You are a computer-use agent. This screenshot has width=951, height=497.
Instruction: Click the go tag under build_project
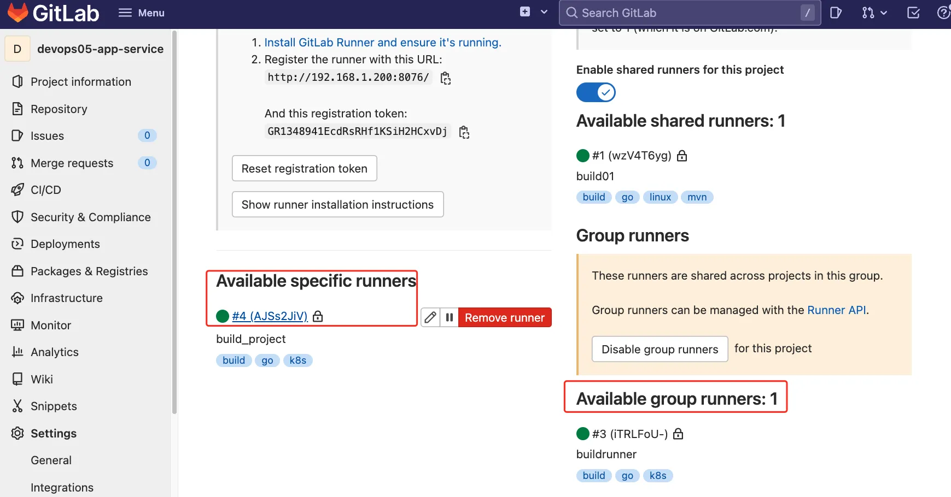click(267, 360)
